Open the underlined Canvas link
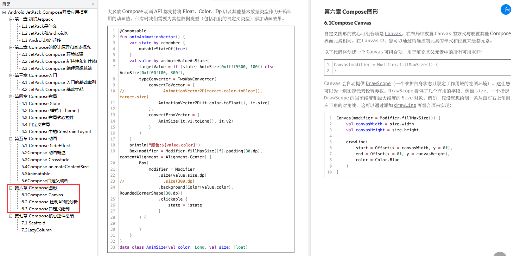The width and height of the screenshot is (514, 256). (393, 34)
